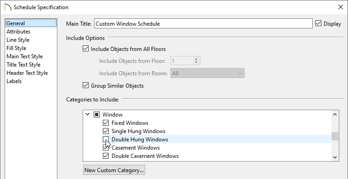Open the Labels panel
Screen dimensions: 348x179
point(14,81)
